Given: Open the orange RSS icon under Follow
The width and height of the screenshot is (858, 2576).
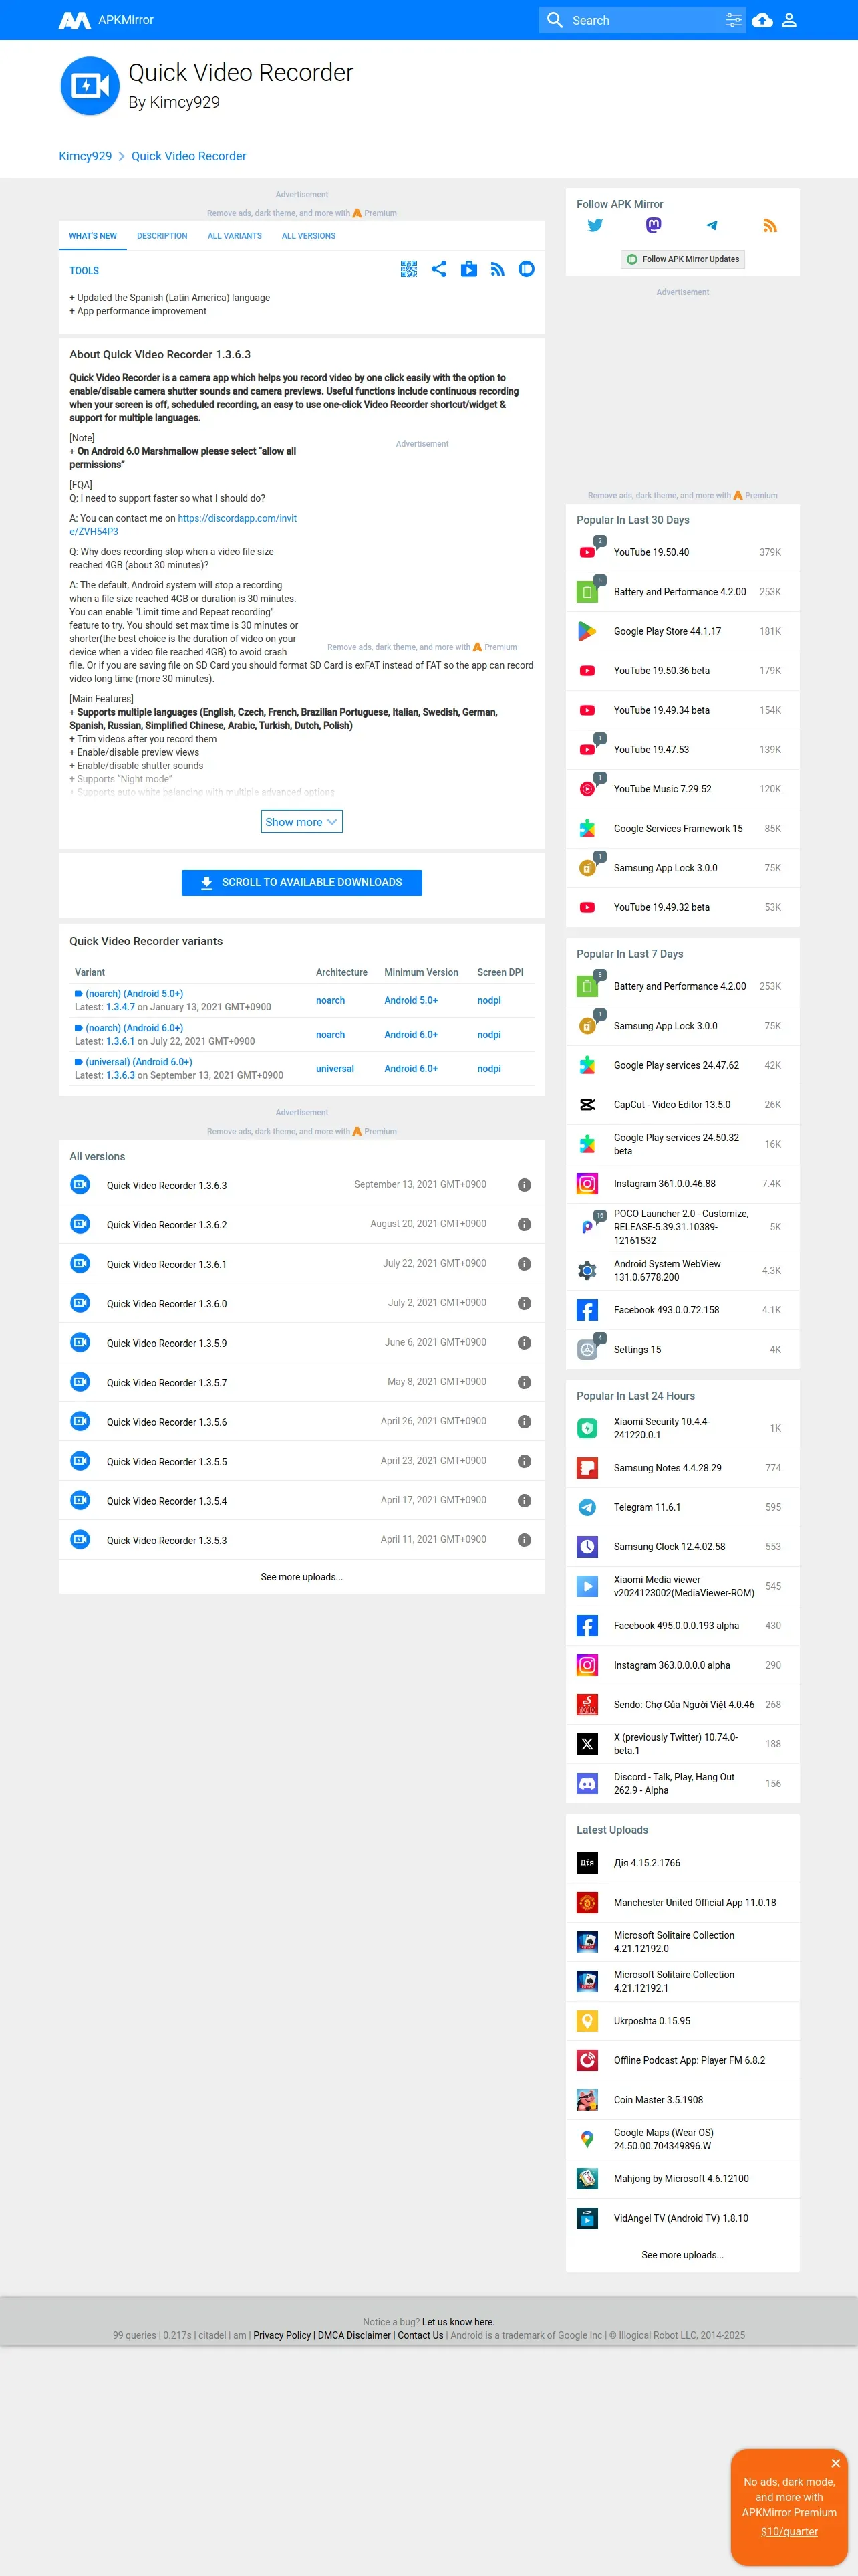Looking at the screenshot, I should point(770,226).
